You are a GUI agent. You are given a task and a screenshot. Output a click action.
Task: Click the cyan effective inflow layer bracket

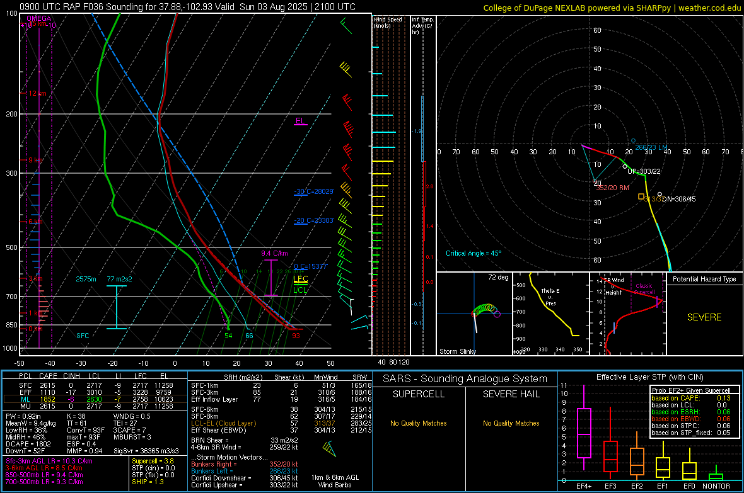(x=116, y=307)
